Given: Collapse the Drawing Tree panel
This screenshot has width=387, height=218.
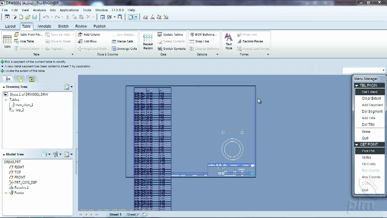Looking at the screenshot, I should click(x=4, y=87).
